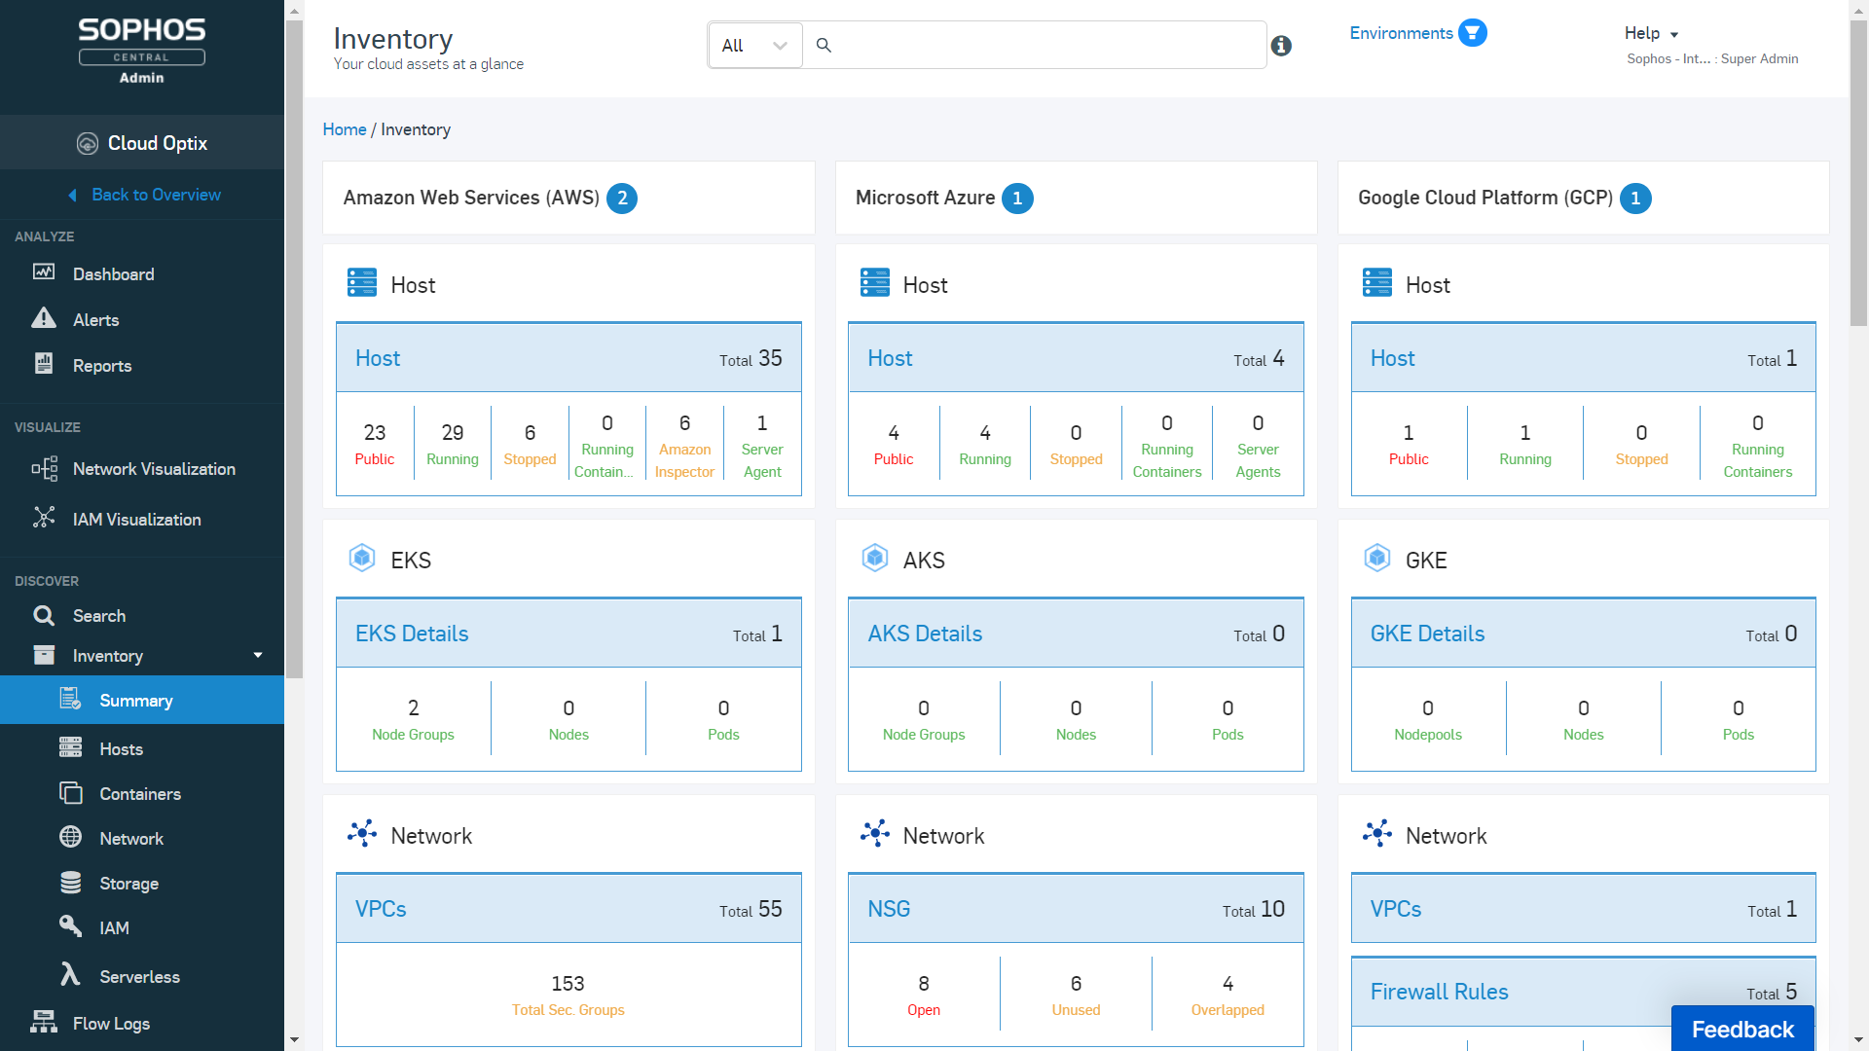Click the Storage database icon in sidebar

coord(71,883)
